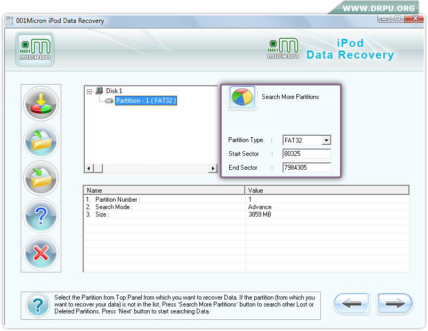Image resolution: width=428 pixels, height=331 pixels.
Task: Click the Start Sector input field
Action: (x=306, y=154)
